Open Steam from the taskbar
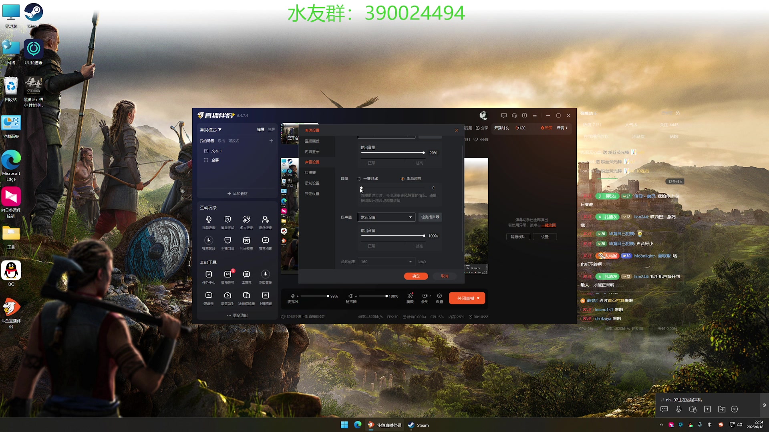The height and width of the screenshot is (432, 769). [418, 425]
